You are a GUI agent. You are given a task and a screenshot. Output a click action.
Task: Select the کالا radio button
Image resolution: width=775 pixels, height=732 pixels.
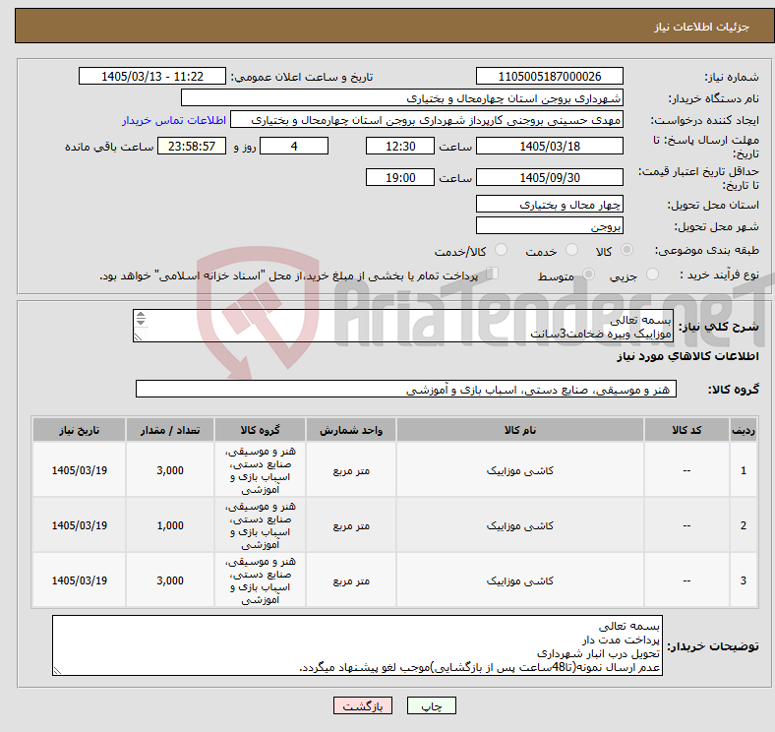click(626, 250)
